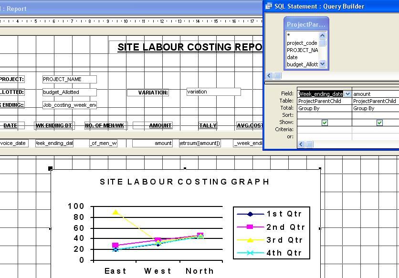This screenshot has height=278, width=399.
Task: Click the East axis label on chart
Action: pyautogui.click(x=115, y=271)
